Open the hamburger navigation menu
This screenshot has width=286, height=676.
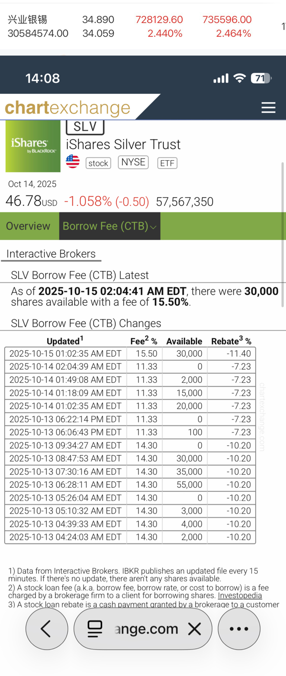coord(268,108)
